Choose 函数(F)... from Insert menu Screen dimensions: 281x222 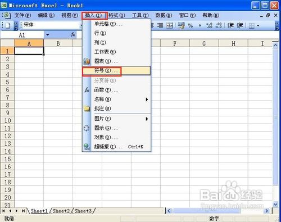click(116, 90)
